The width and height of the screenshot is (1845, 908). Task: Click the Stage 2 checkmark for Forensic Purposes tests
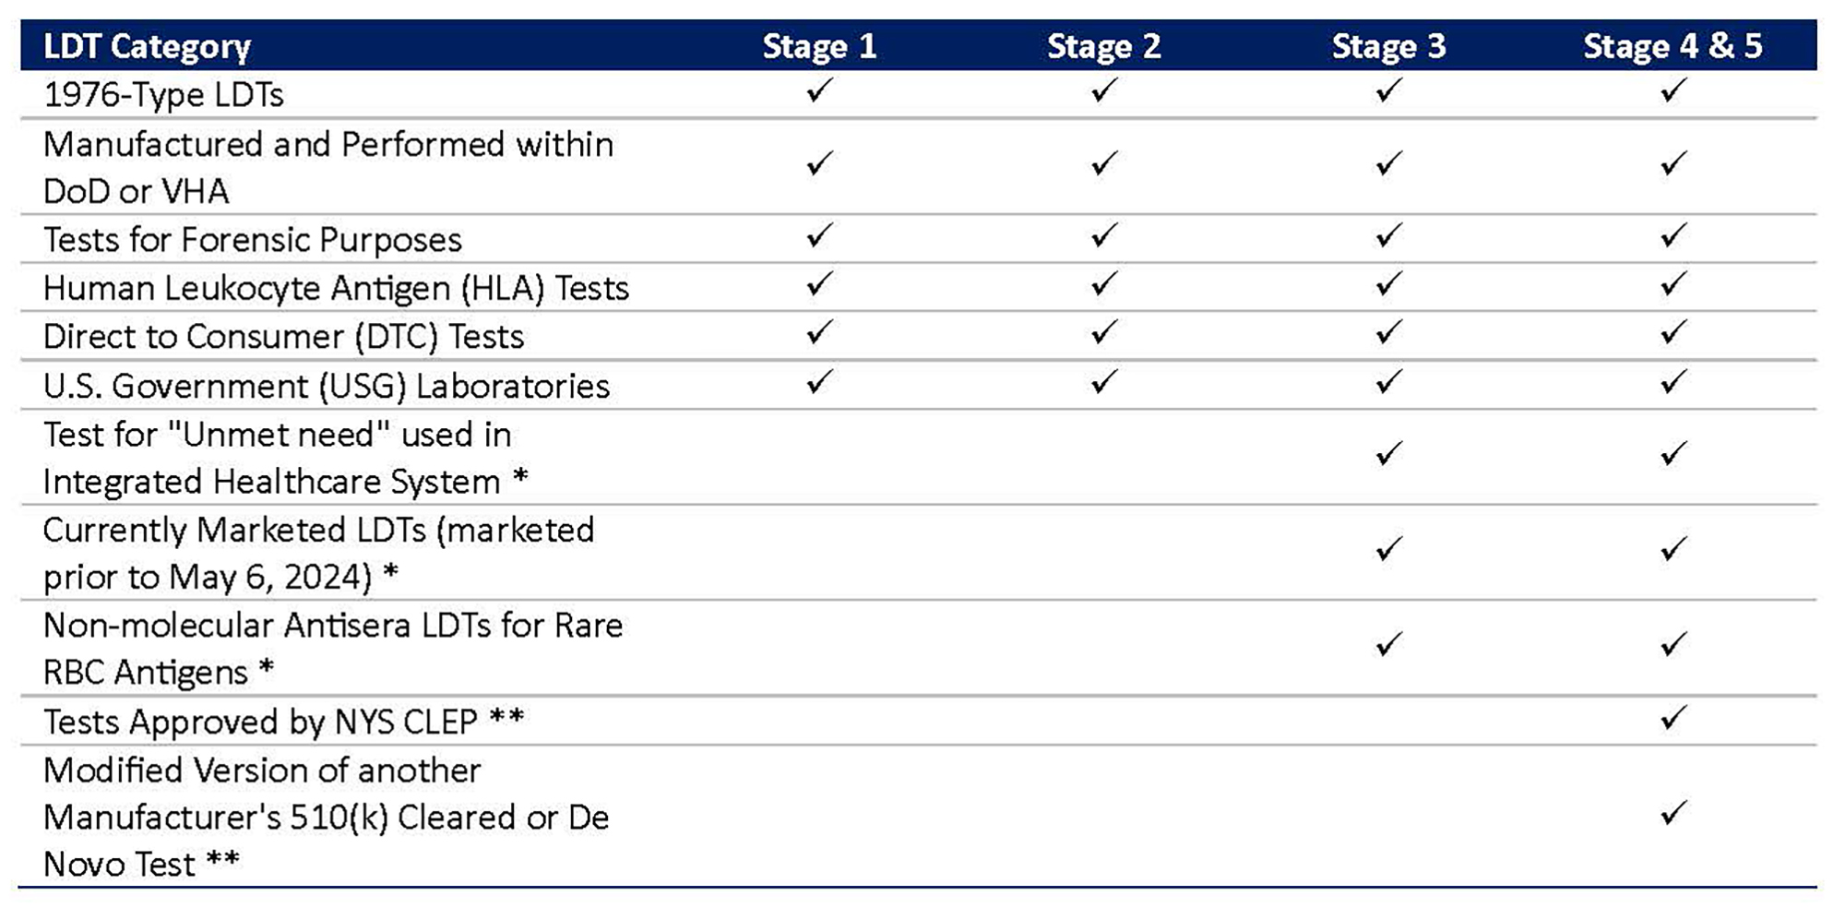point(1103,236)
